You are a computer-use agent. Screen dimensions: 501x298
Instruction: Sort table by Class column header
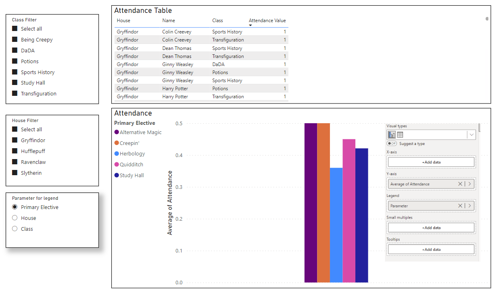click(217, 21)
